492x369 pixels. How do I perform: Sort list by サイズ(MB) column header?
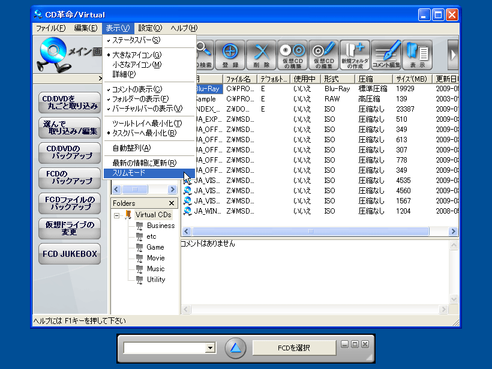pos(412,79)
